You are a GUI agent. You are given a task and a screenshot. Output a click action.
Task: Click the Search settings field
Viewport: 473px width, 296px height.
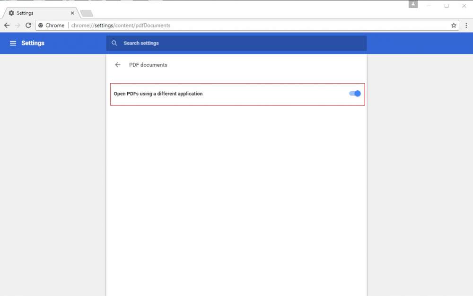coord(236,43)
